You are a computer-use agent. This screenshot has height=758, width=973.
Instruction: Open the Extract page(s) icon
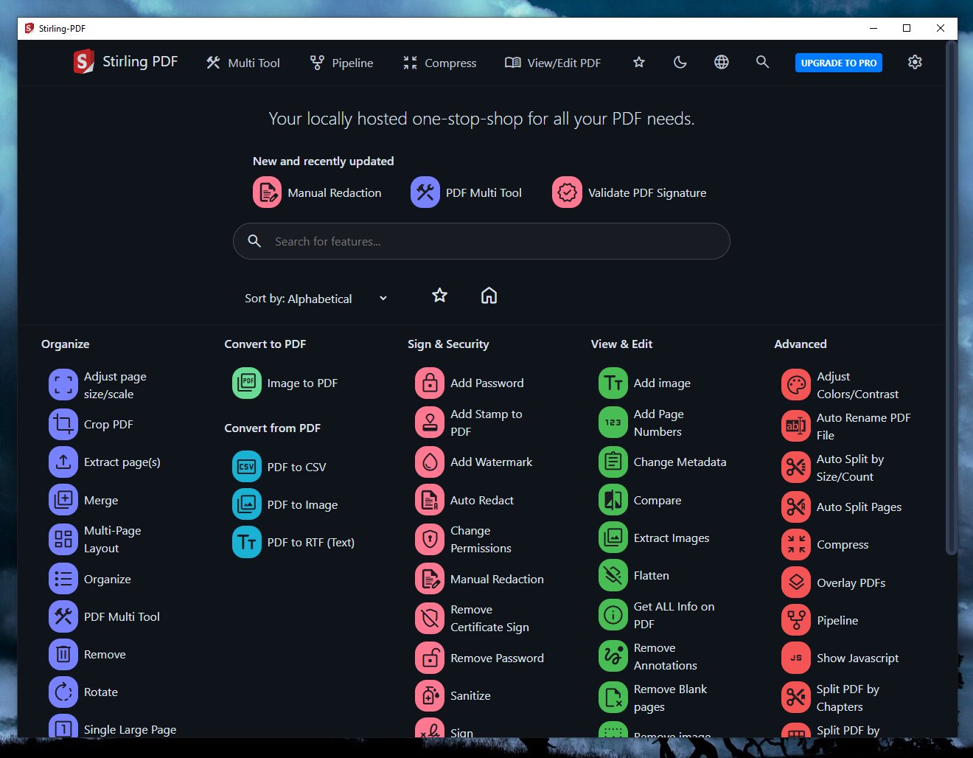pos(63,462)
